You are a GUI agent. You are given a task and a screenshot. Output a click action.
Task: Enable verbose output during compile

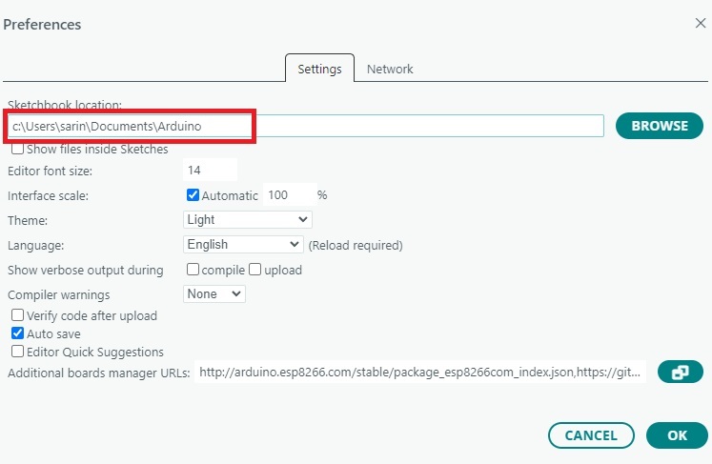click(193, 270)
